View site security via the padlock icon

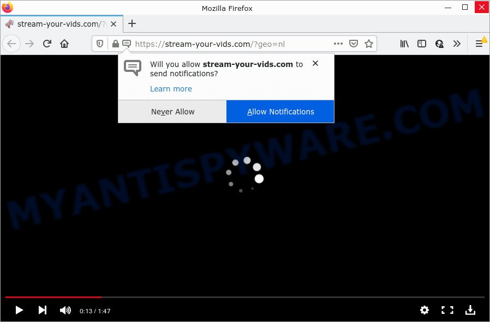click(115, 44)
